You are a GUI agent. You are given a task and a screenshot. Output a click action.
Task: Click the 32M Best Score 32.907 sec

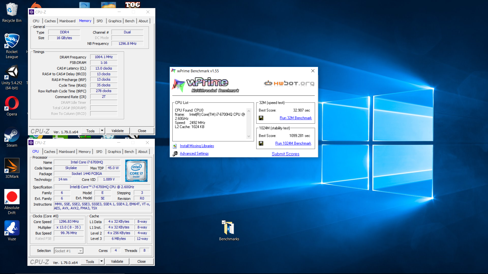coord(301,110)
